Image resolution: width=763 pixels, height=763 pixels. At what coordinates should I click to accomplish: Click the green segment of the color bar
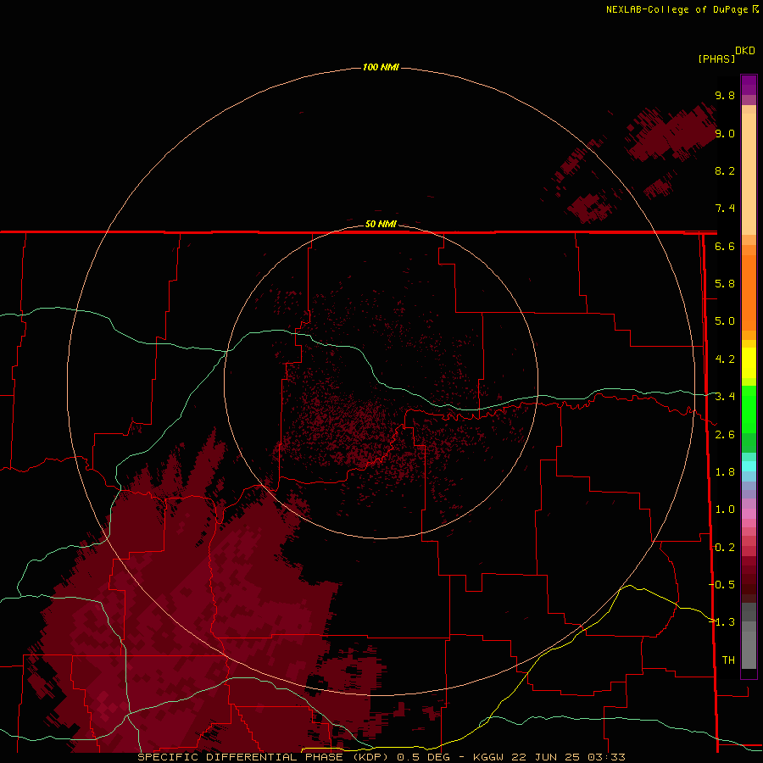tap(749, 409)
